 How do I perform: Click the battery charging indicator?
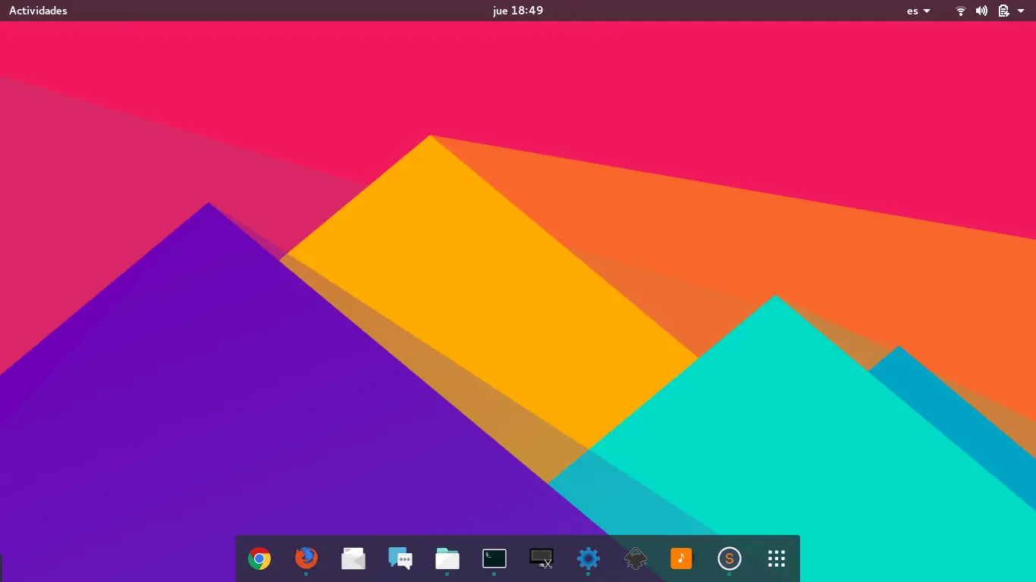(1003, 11)
